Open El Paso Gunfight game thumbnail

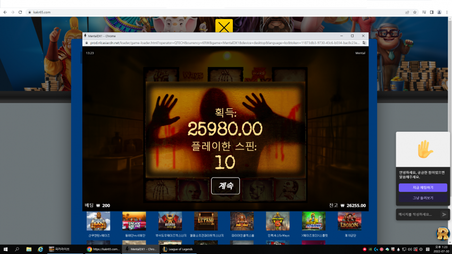coord(206,221)
